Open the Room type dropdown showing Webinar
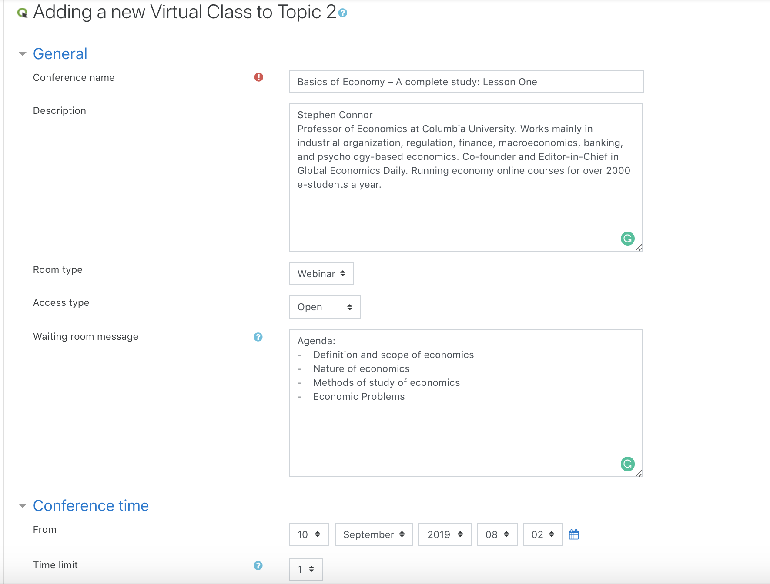Screen dimensions: 770x584 321,274
